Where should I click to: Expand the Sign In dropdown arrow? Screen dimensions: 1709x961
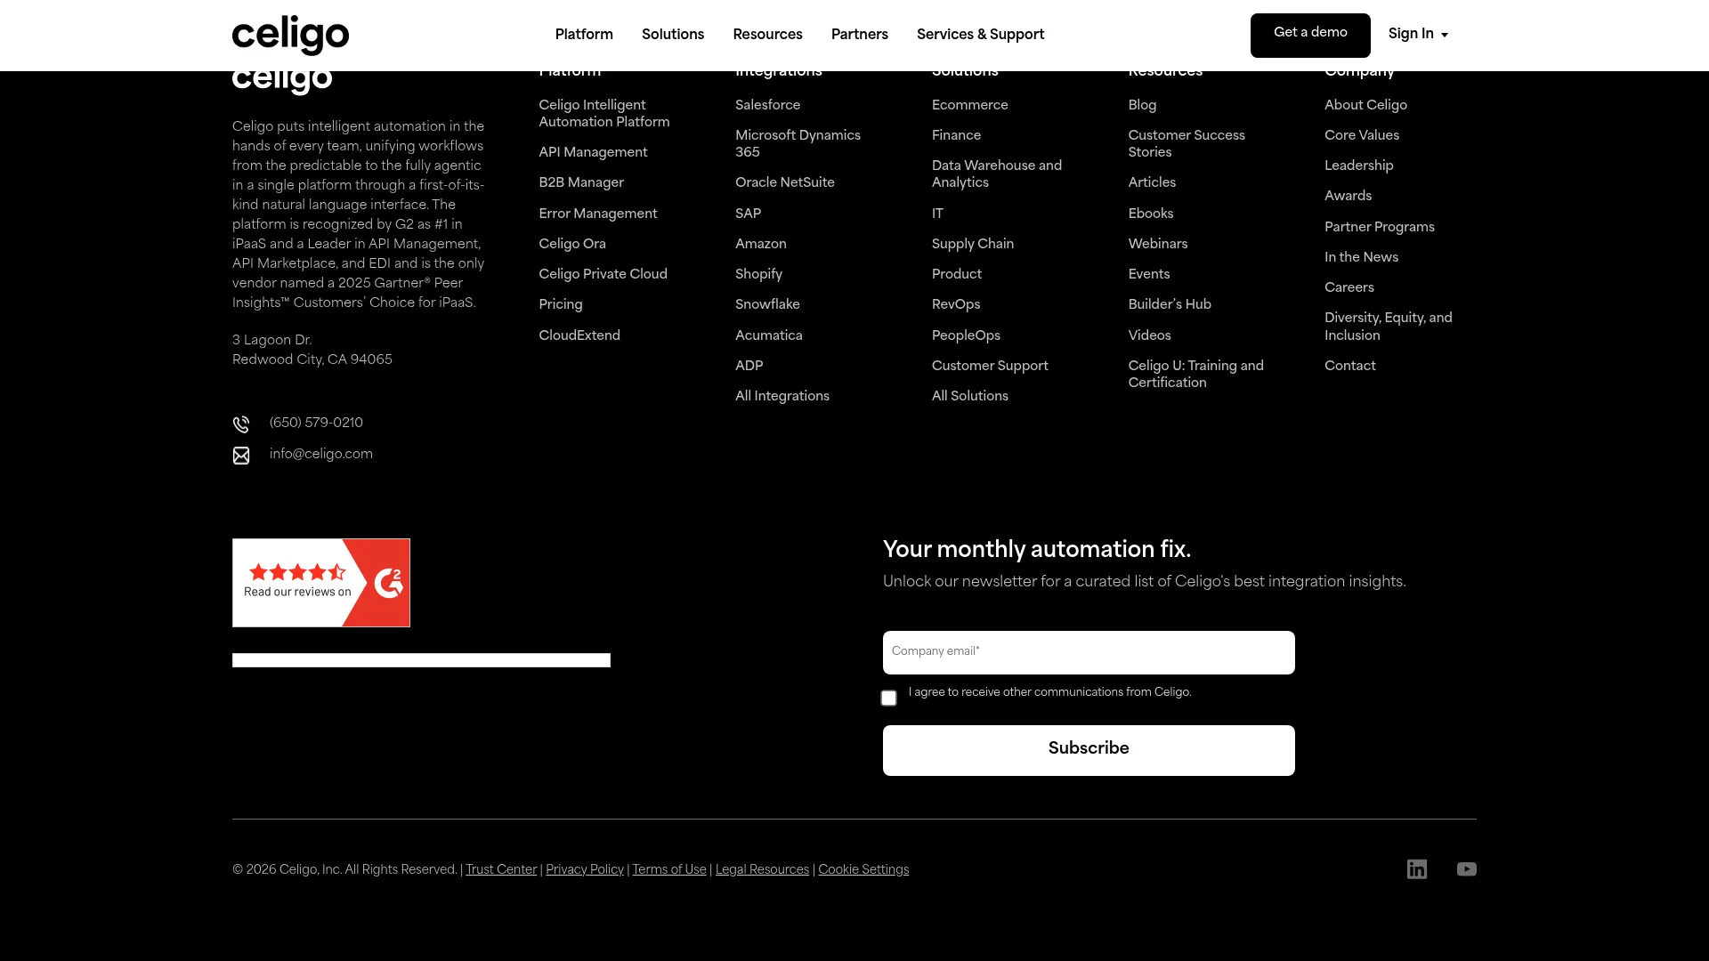pyautogui.click(x=1445, y=36)
